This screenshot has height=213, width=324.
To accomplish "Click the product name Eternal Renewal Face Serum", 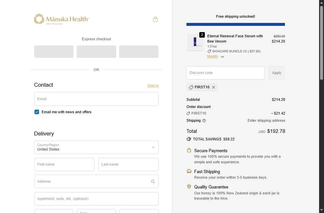I will click(235, 39).
